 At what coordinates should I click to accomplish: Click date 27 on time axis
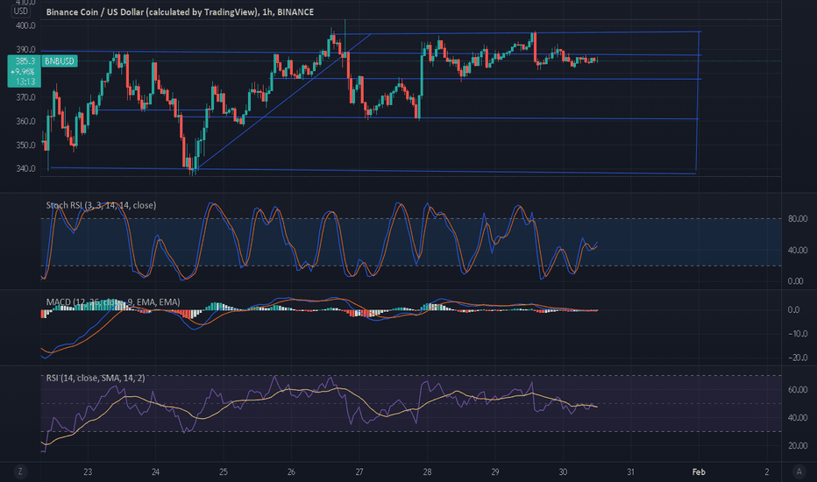[x=359, y=472]
